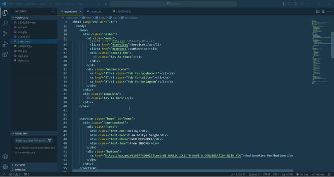Click the search icon in command center
The height and width of the screenshot is (177, 334).
[x=168, y=3]
